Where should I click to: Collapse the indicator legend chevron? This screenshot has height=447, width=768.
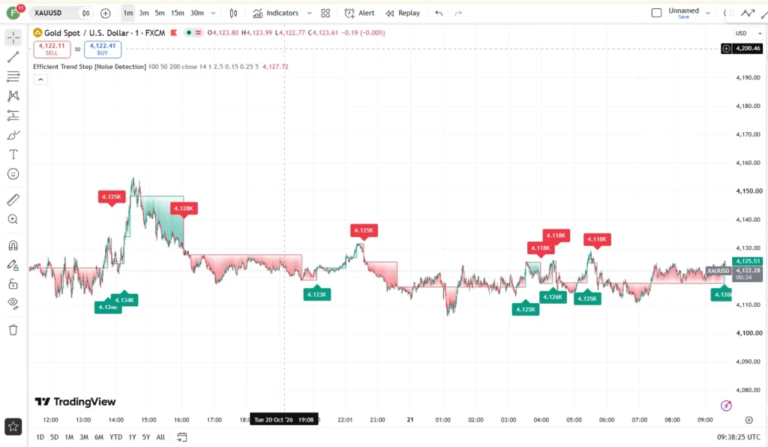point(40,79)
